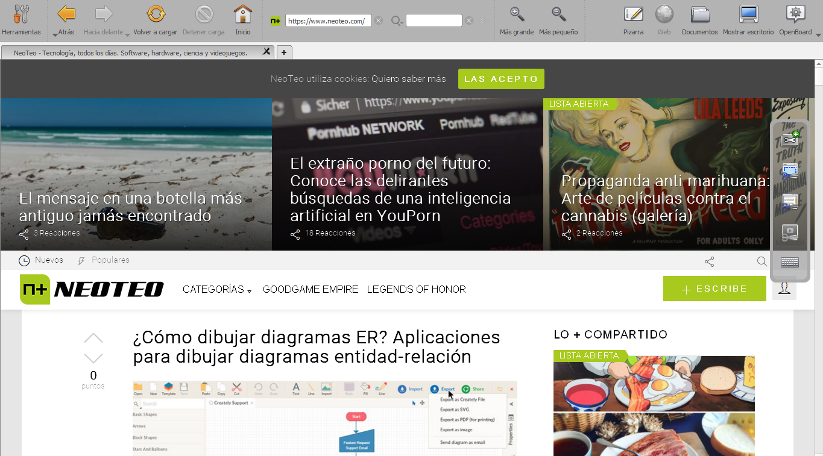
Task: Open the search engine dropdown magnifier
Action: click(x=397, y=22)
